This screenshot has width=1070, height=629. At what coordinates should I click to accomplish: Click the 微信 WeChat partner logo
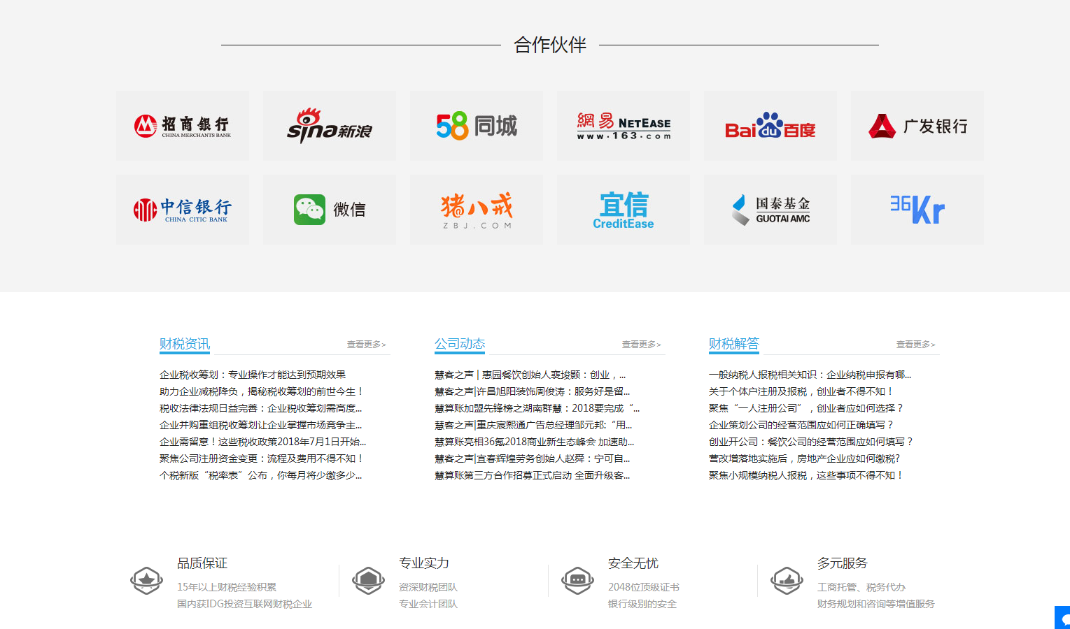click(330, 210)
